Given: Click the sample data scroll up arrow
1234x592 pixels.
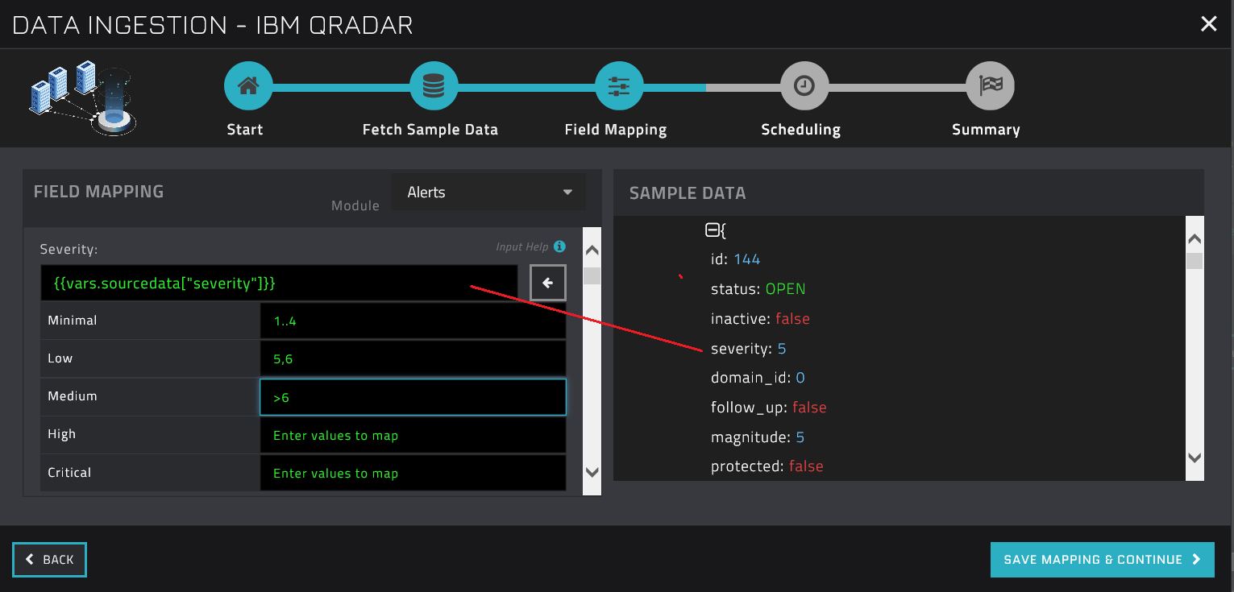Looking at the screenshot, I should pyautogui.click(x=1195, y=239).
